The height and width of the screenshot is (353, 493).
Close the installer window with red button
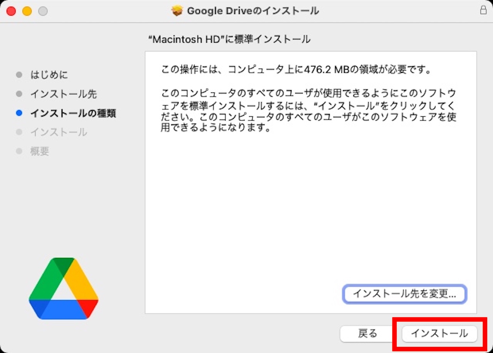(11, 11)
